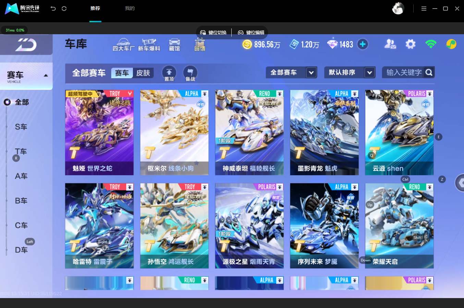Switch to the 皮肤 skins tab
This screenshot has width=464, height=308.
143,73
